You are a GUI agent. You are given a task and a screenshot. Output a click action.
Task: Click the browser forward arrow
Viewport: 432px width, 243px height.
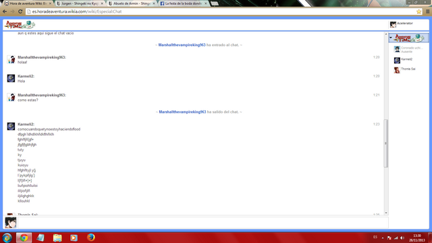(x=12, y=11)
